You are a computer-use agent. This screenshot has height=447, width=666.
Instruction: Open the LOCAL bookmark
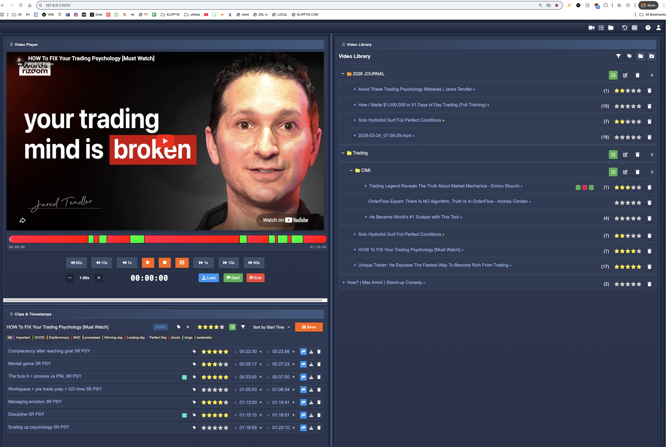coord(279,15)
